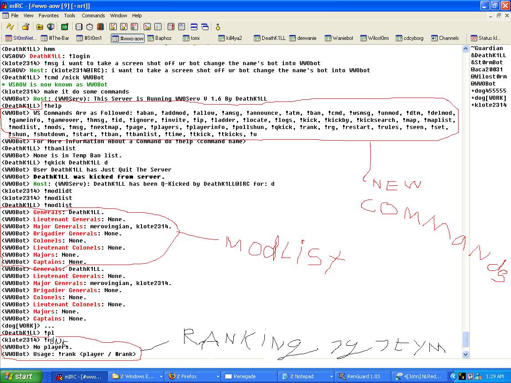Tile windows using the toolbar icon
The width and height of the screenshot is (511, 383).
(x=194, y=27)
